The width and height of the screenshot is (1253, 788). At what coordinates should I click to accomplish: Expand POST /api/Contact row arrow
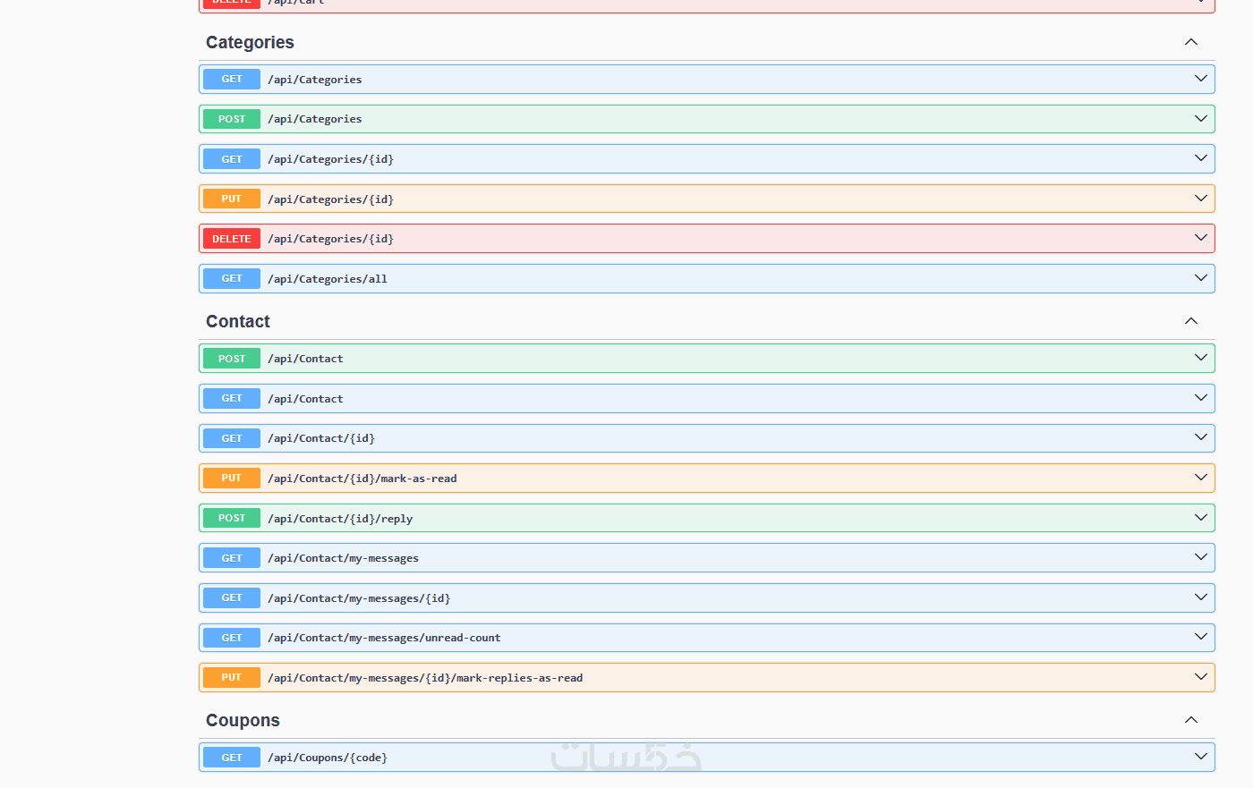coord(1201,358)
